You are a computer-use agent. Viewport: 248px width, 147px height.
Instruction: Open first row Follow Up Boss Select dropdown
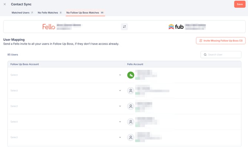point(66,75)
